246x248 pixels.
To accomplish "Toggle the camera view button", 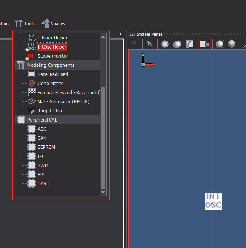I will (x=205, y=44).
